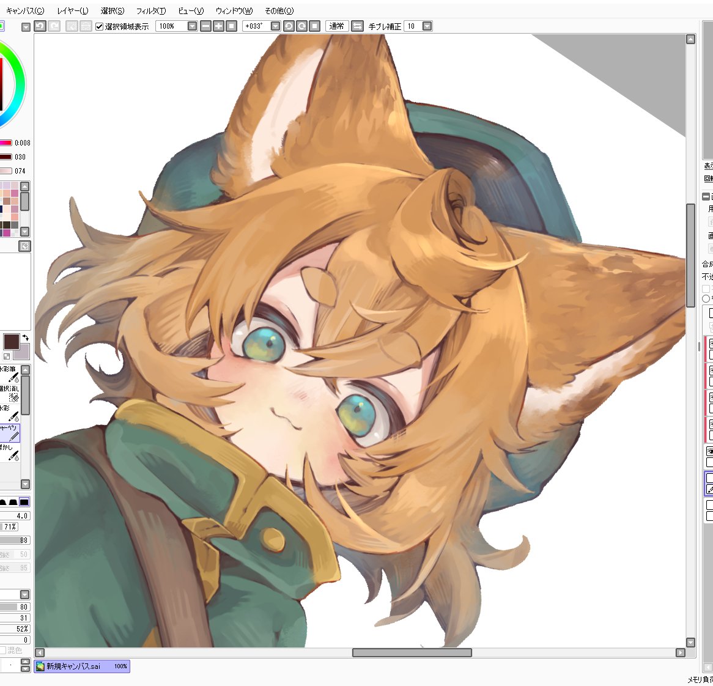
Task: Click the zoom out minus button
Action: (x=206, y=26)
